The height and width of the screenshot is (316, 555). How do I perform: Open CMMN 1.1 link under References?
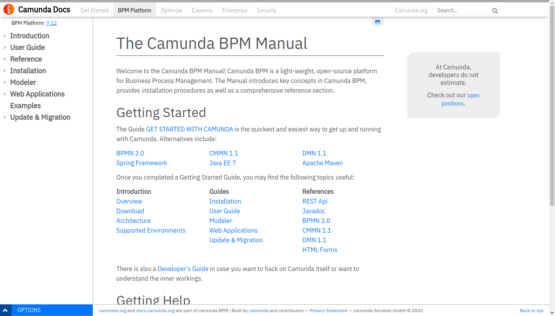[x=317, y=230]
